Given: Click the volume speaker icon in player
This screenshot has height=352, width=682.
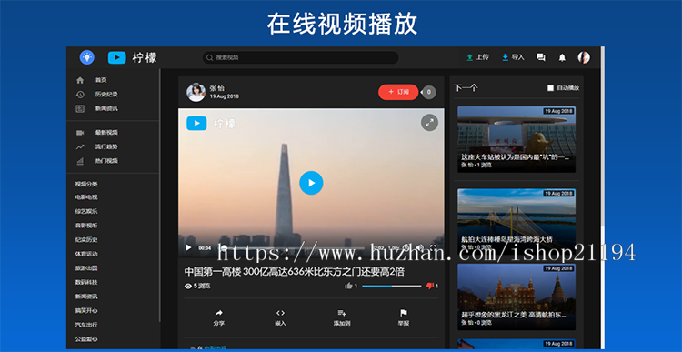Looking at the screenshot, I should point(420,247).
